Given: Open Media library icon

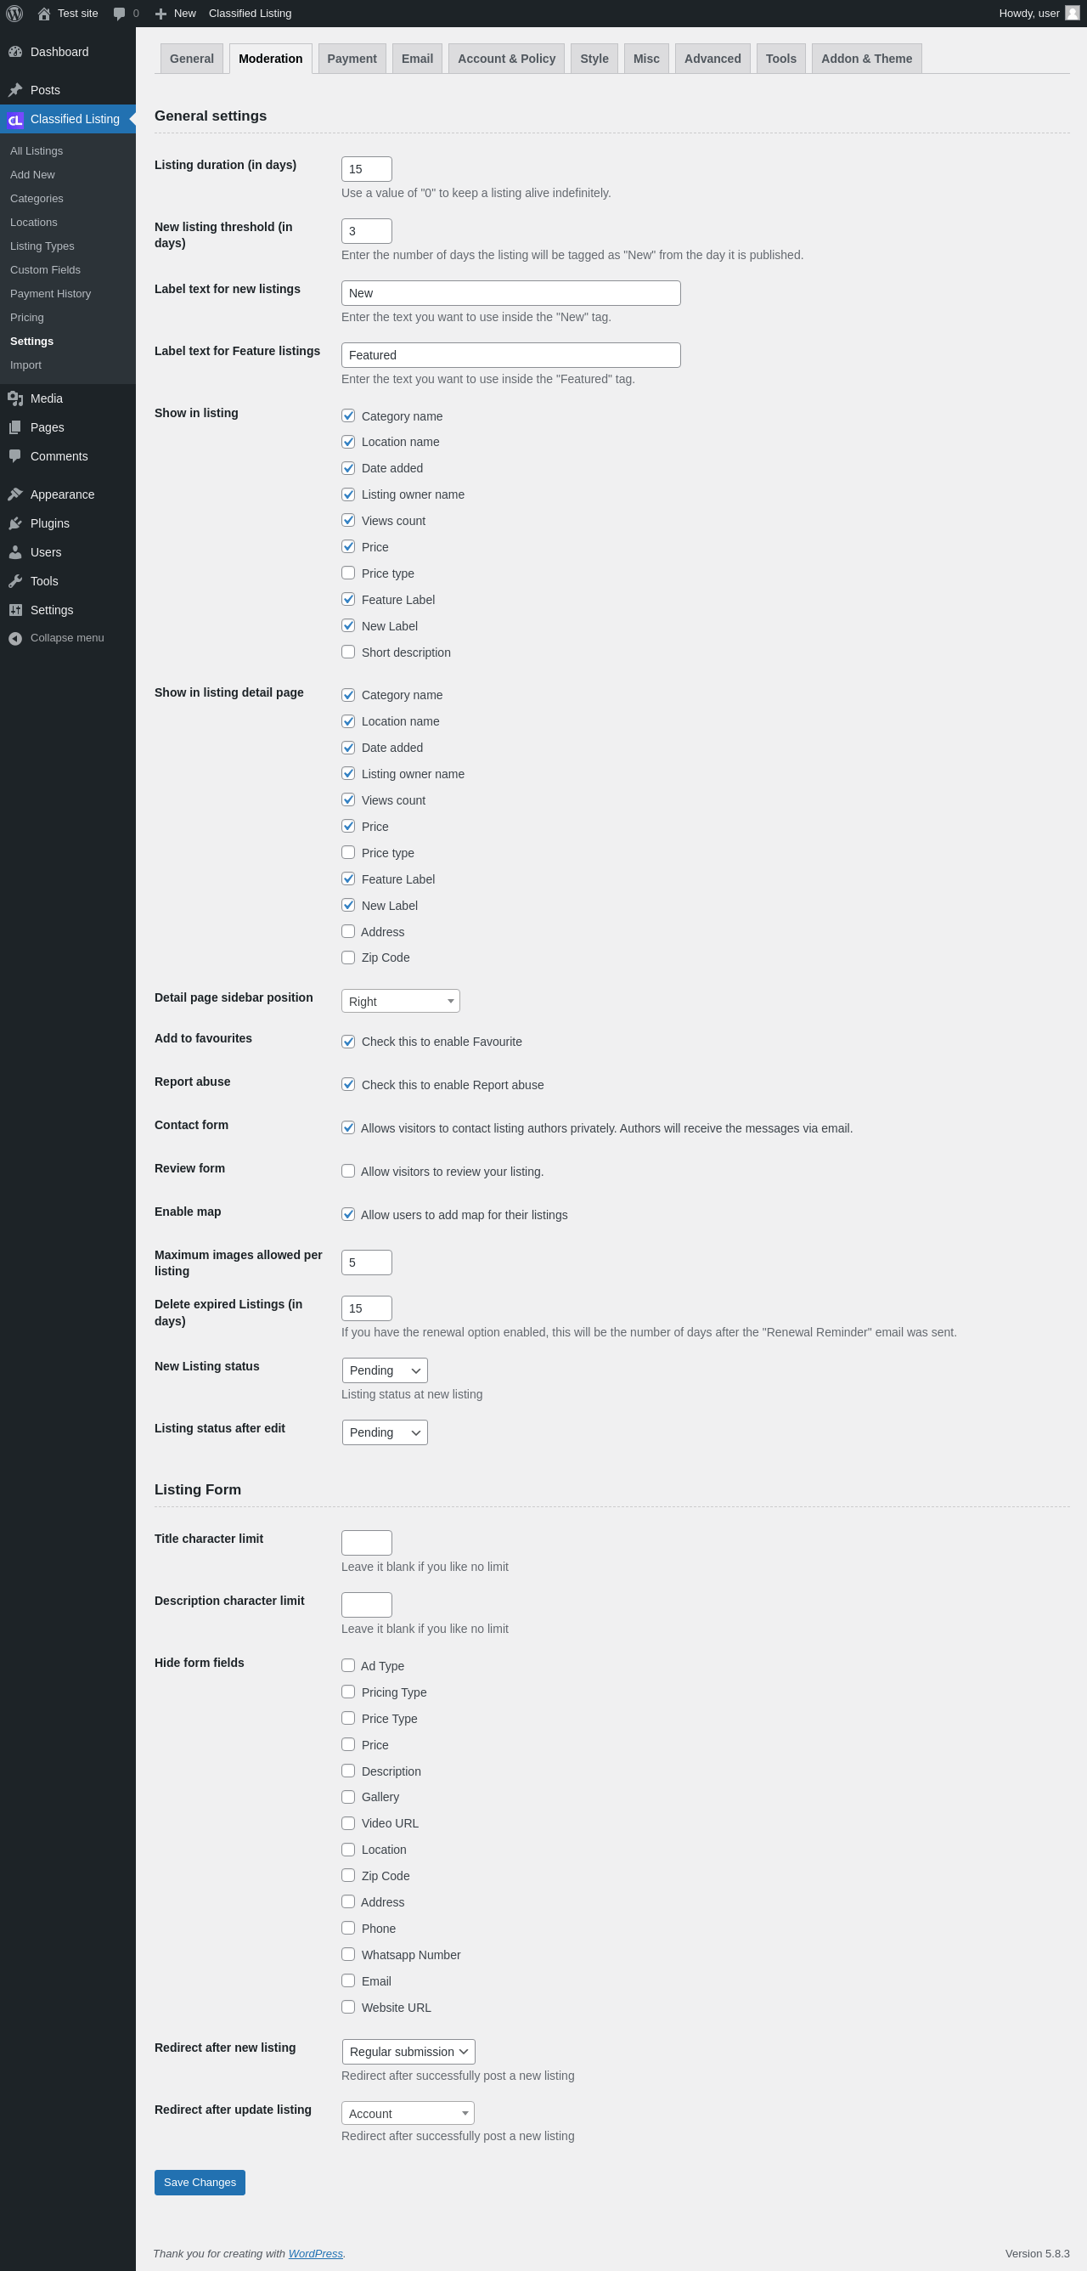Looking at the screenshot, I should click(15, 398).
